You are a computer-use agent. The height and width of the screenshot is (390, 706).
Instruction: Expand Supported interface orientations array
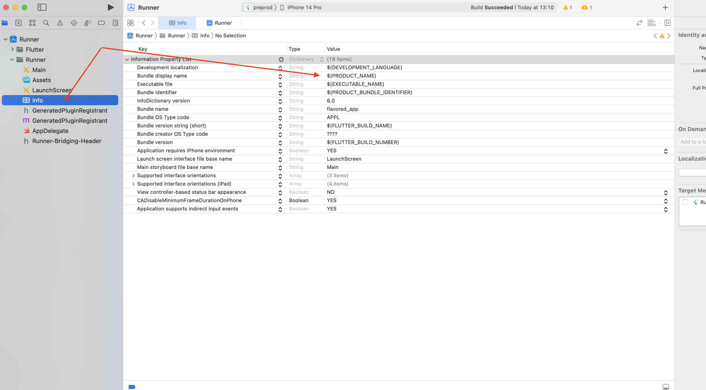click(x=133, y=176)
